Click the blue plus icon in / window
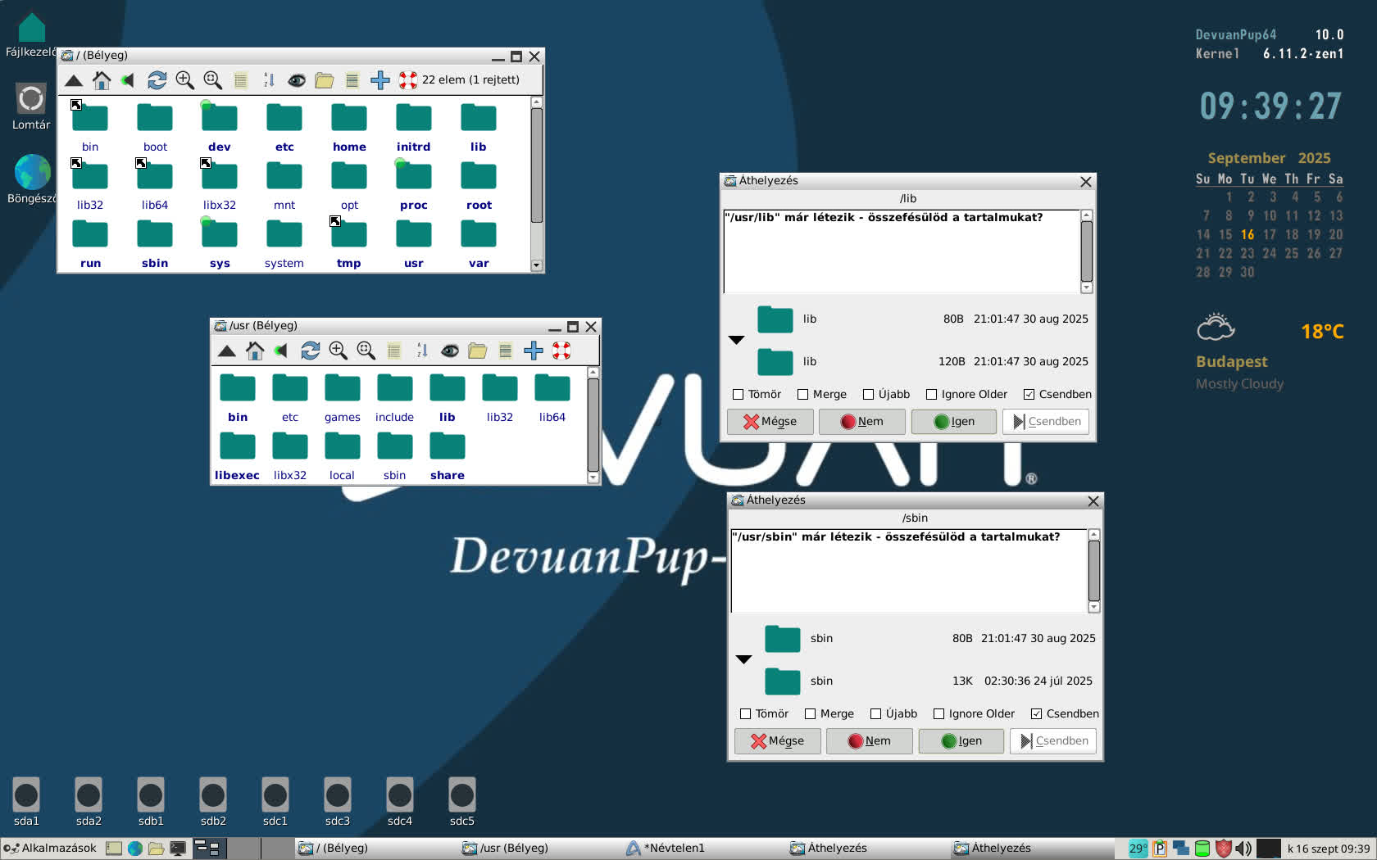1377x860 pixels. [x=380, y=80]
